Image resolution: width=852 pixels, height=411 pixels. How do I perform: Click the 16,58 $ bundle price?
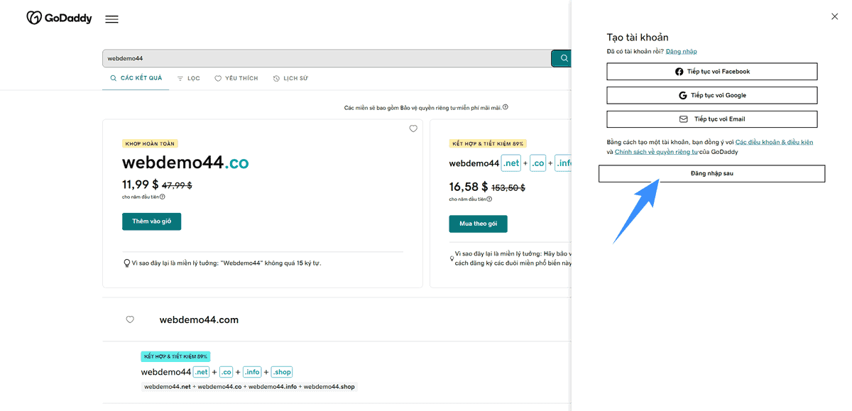[x=469, y=187]
